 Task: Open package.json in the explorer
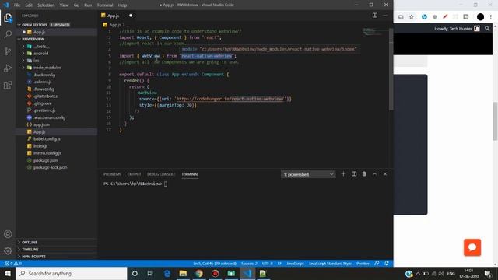coord(46,160)
